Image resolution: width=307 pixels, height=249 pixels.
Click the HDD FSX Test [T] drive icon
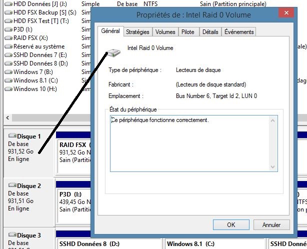click(x=8, y=21)
